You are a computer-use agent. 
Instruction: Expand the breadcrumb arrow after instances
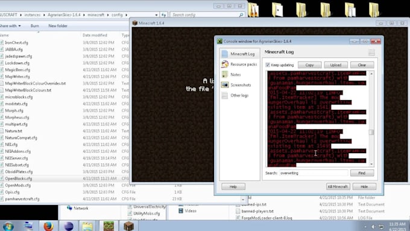(x=44, y=15)
